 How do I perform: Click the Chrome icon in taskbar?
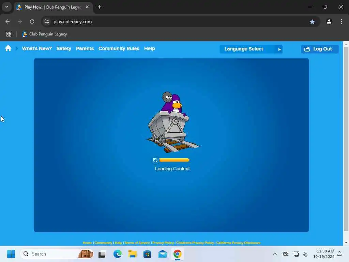pyautogui.click(x=177, y=254)
